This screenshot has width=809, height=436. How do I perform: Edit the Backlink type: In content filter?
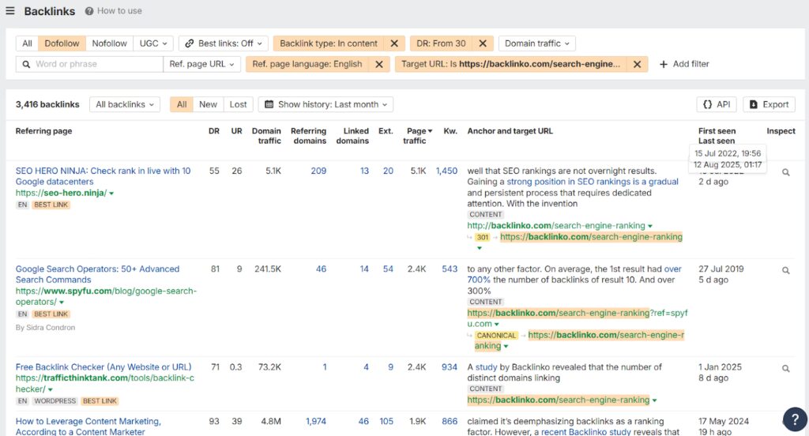point(329,43)
